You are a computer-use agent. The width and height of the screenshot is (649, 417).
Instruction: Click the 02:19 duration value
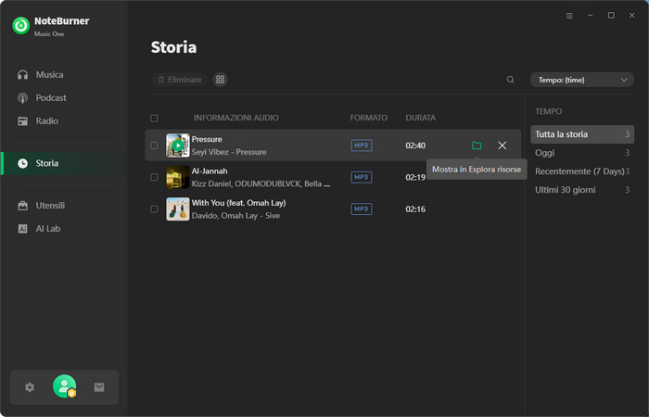coord(415,178)
